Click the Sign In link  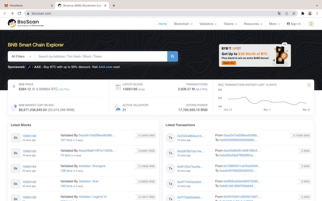(294, 24)
